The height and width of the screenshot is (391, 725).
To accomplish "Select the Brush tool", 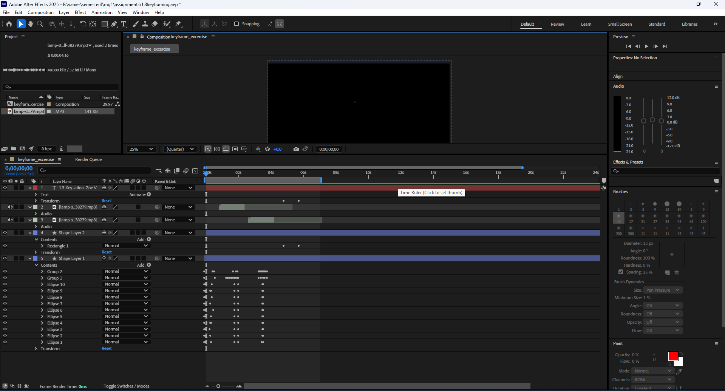I will point(136,24).
